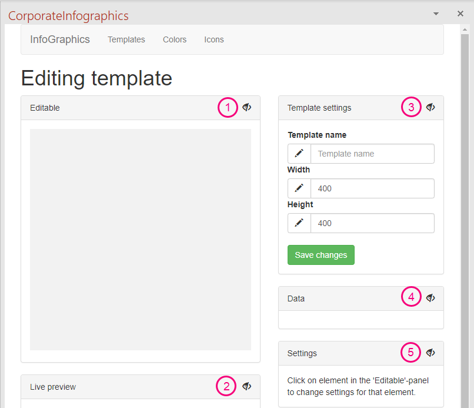Screen dimensions: 474x408
Task: Open the task pane options dropdown arrow
Action: tap(436, 14)
